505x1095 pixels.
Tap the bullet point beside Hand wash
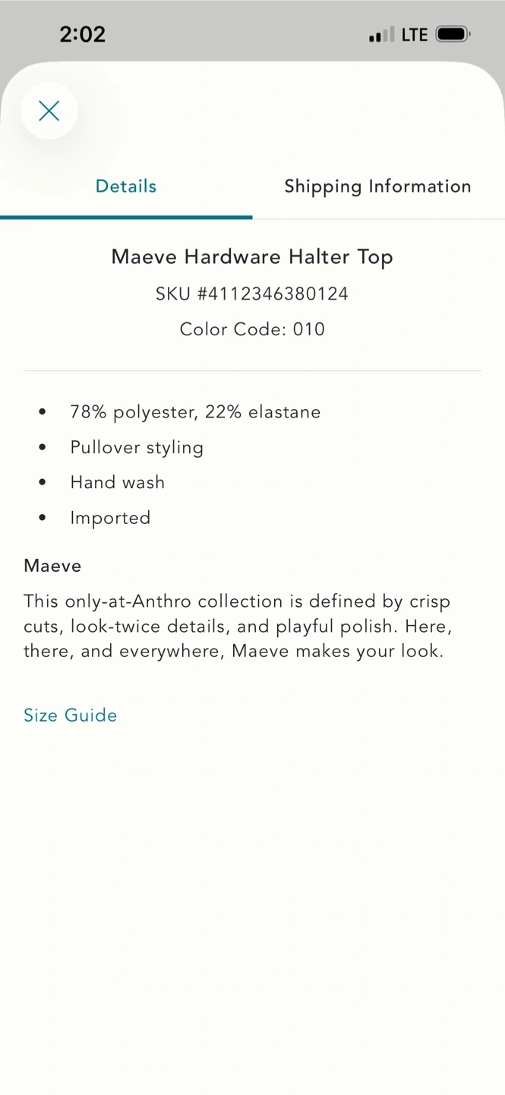click(x=43, y=482)
